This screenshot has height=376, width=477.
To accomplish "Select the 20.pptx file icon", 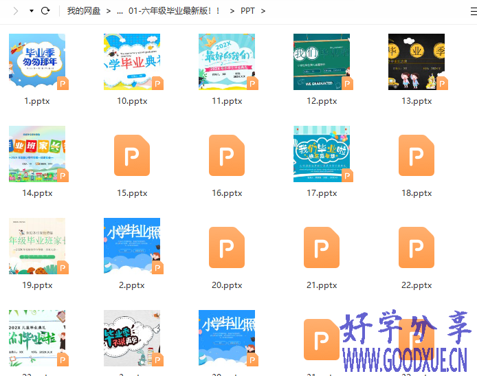I will [227, 247].
